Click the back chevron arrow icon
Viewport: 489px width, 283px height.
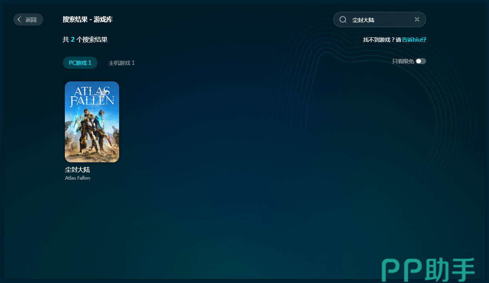pos(19,20)
